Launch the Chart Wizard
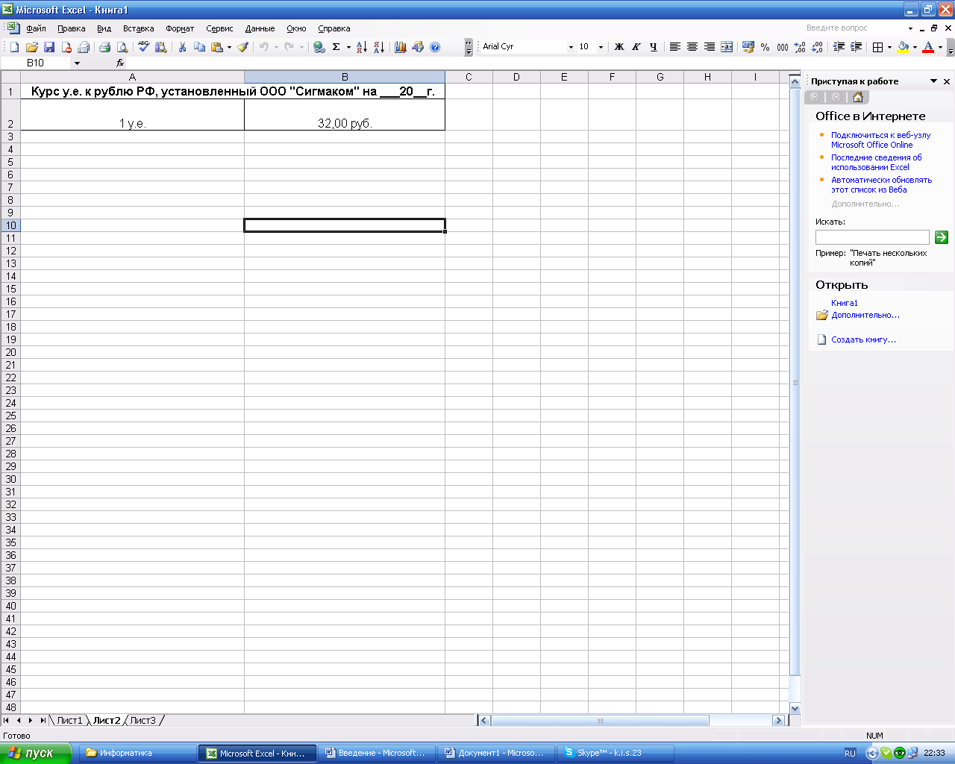The width and height of the screenshot is (955, 764). [401, 47]
